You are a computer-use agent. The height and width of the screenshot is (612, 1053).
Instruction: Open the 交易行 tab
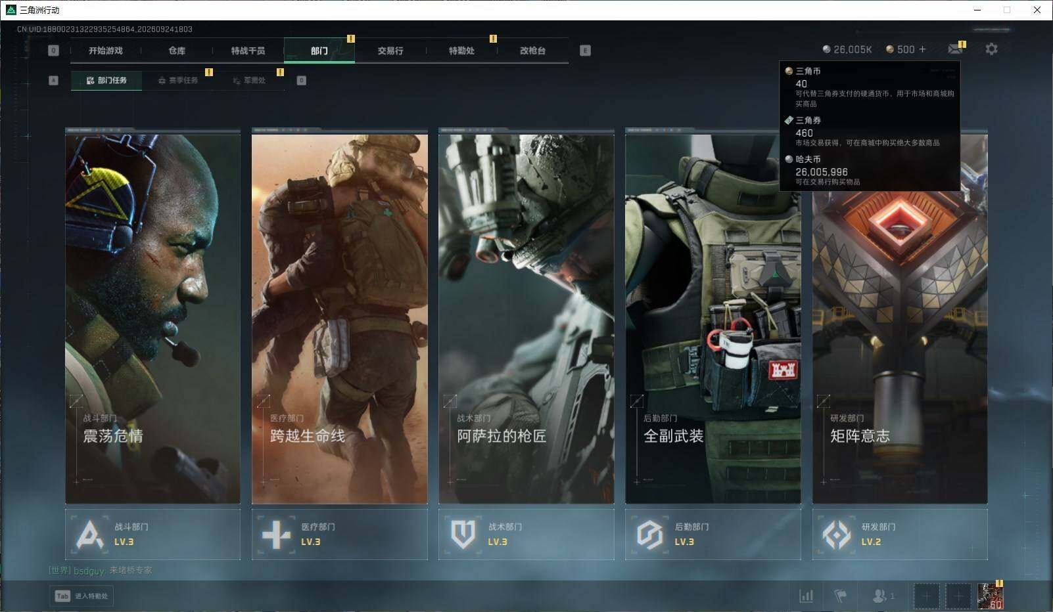(x=390, y=51)
